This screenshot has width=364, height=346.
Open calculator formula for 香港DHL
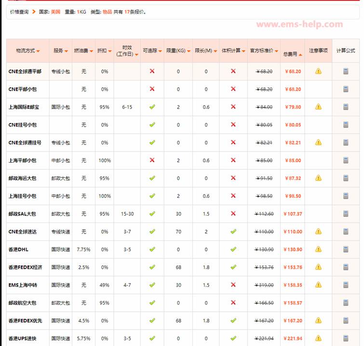(346, 249)
